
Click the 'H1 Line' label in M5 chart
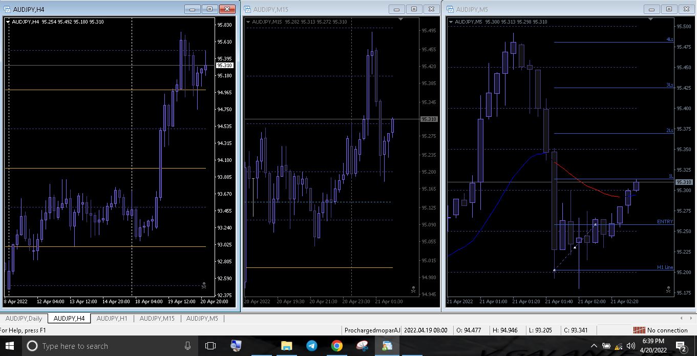(665, 267)
